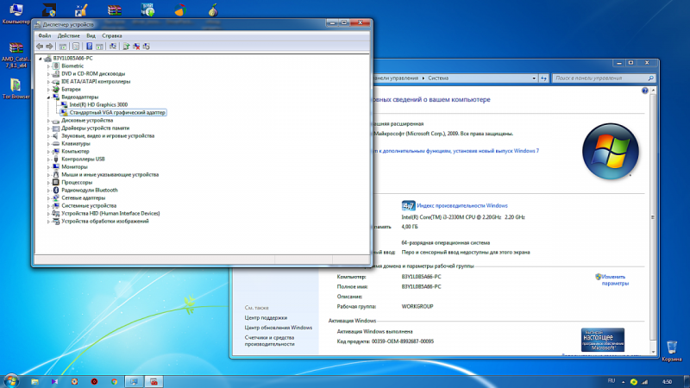Click the genuine Microsoft software badge

coord(602,340)
